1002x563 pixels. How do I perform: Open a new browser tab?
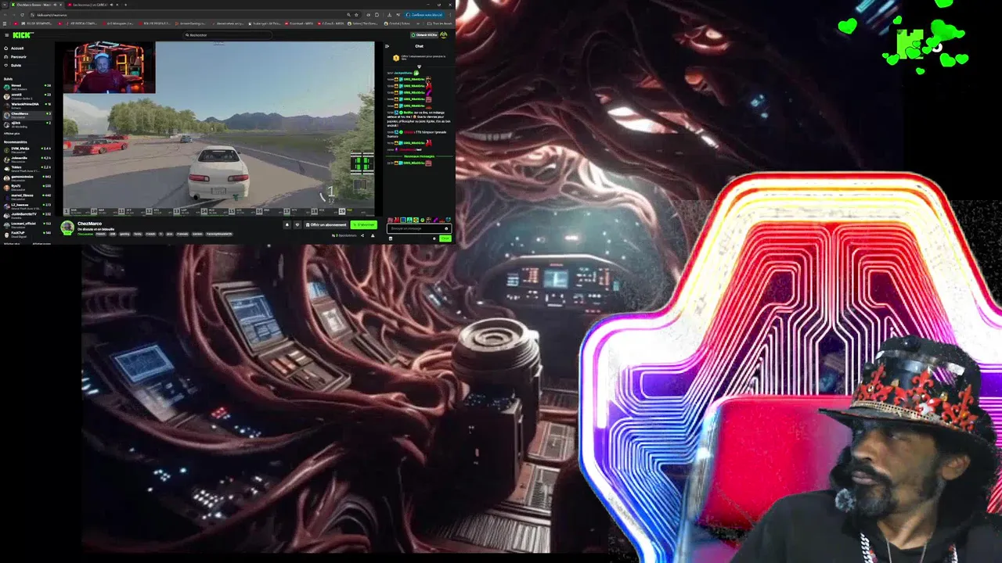click(125, 5)
